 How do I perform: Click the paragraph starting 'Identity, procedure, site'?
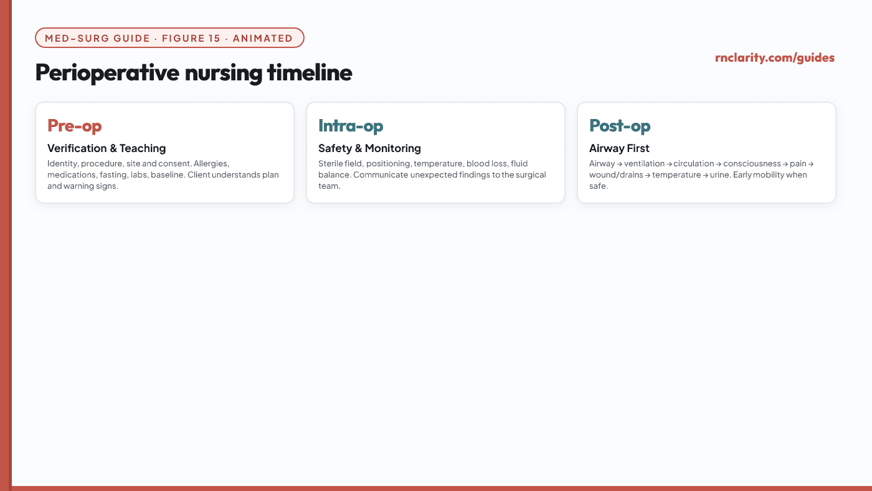(163, 174)
